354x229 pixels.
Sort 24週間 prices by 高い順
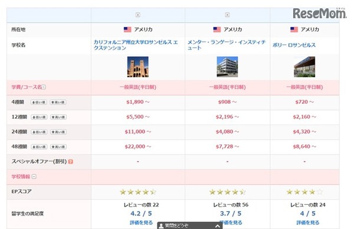coord(58,132)
